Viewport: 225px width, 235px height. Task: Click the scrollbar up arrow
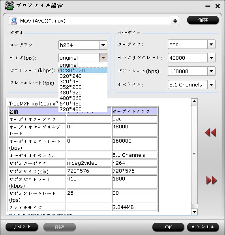(x=195, y=102)
